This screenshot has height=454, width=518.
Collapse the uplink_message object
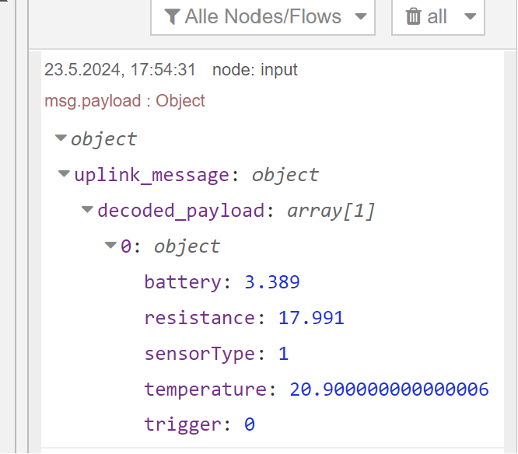[x=65, y=175]
